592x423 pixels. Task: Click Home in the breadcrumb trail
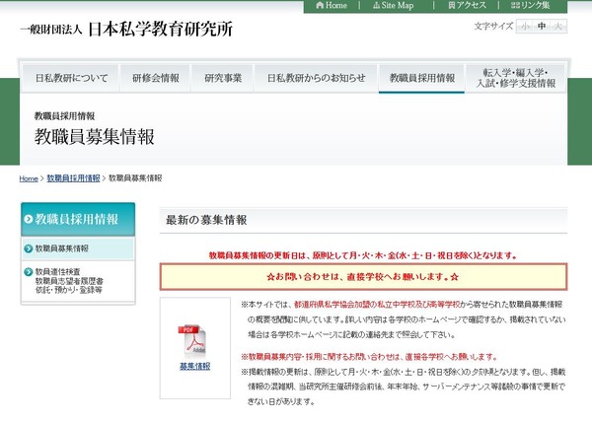pyautogui.click(x=29, y=178)
